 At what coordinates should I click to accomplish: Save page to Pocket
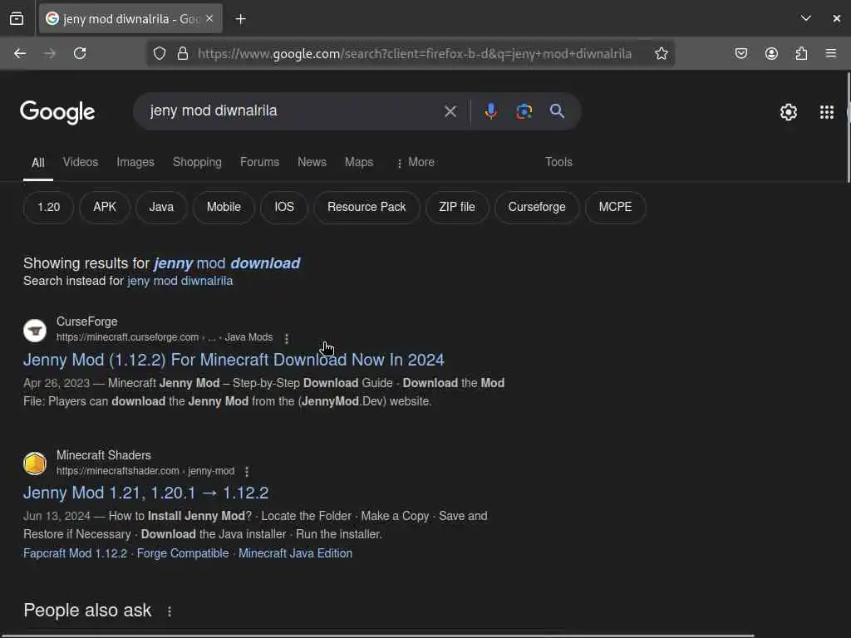click(x=740, y=53)
